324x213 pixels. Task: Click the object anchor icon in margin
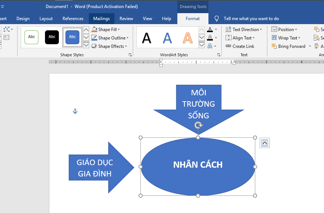click(75, 111)
